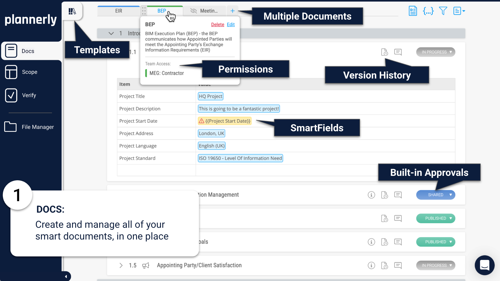Click the unresolved Project Start Date smartfield
500x281 pixels.
click(x=225, y=121)
